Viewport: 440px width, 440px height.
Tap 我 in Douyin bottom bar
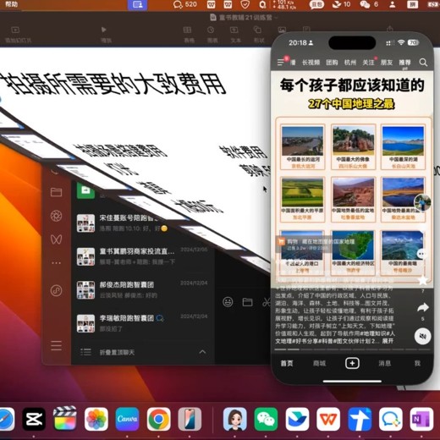pyautogui.click(x=417, y=363)
